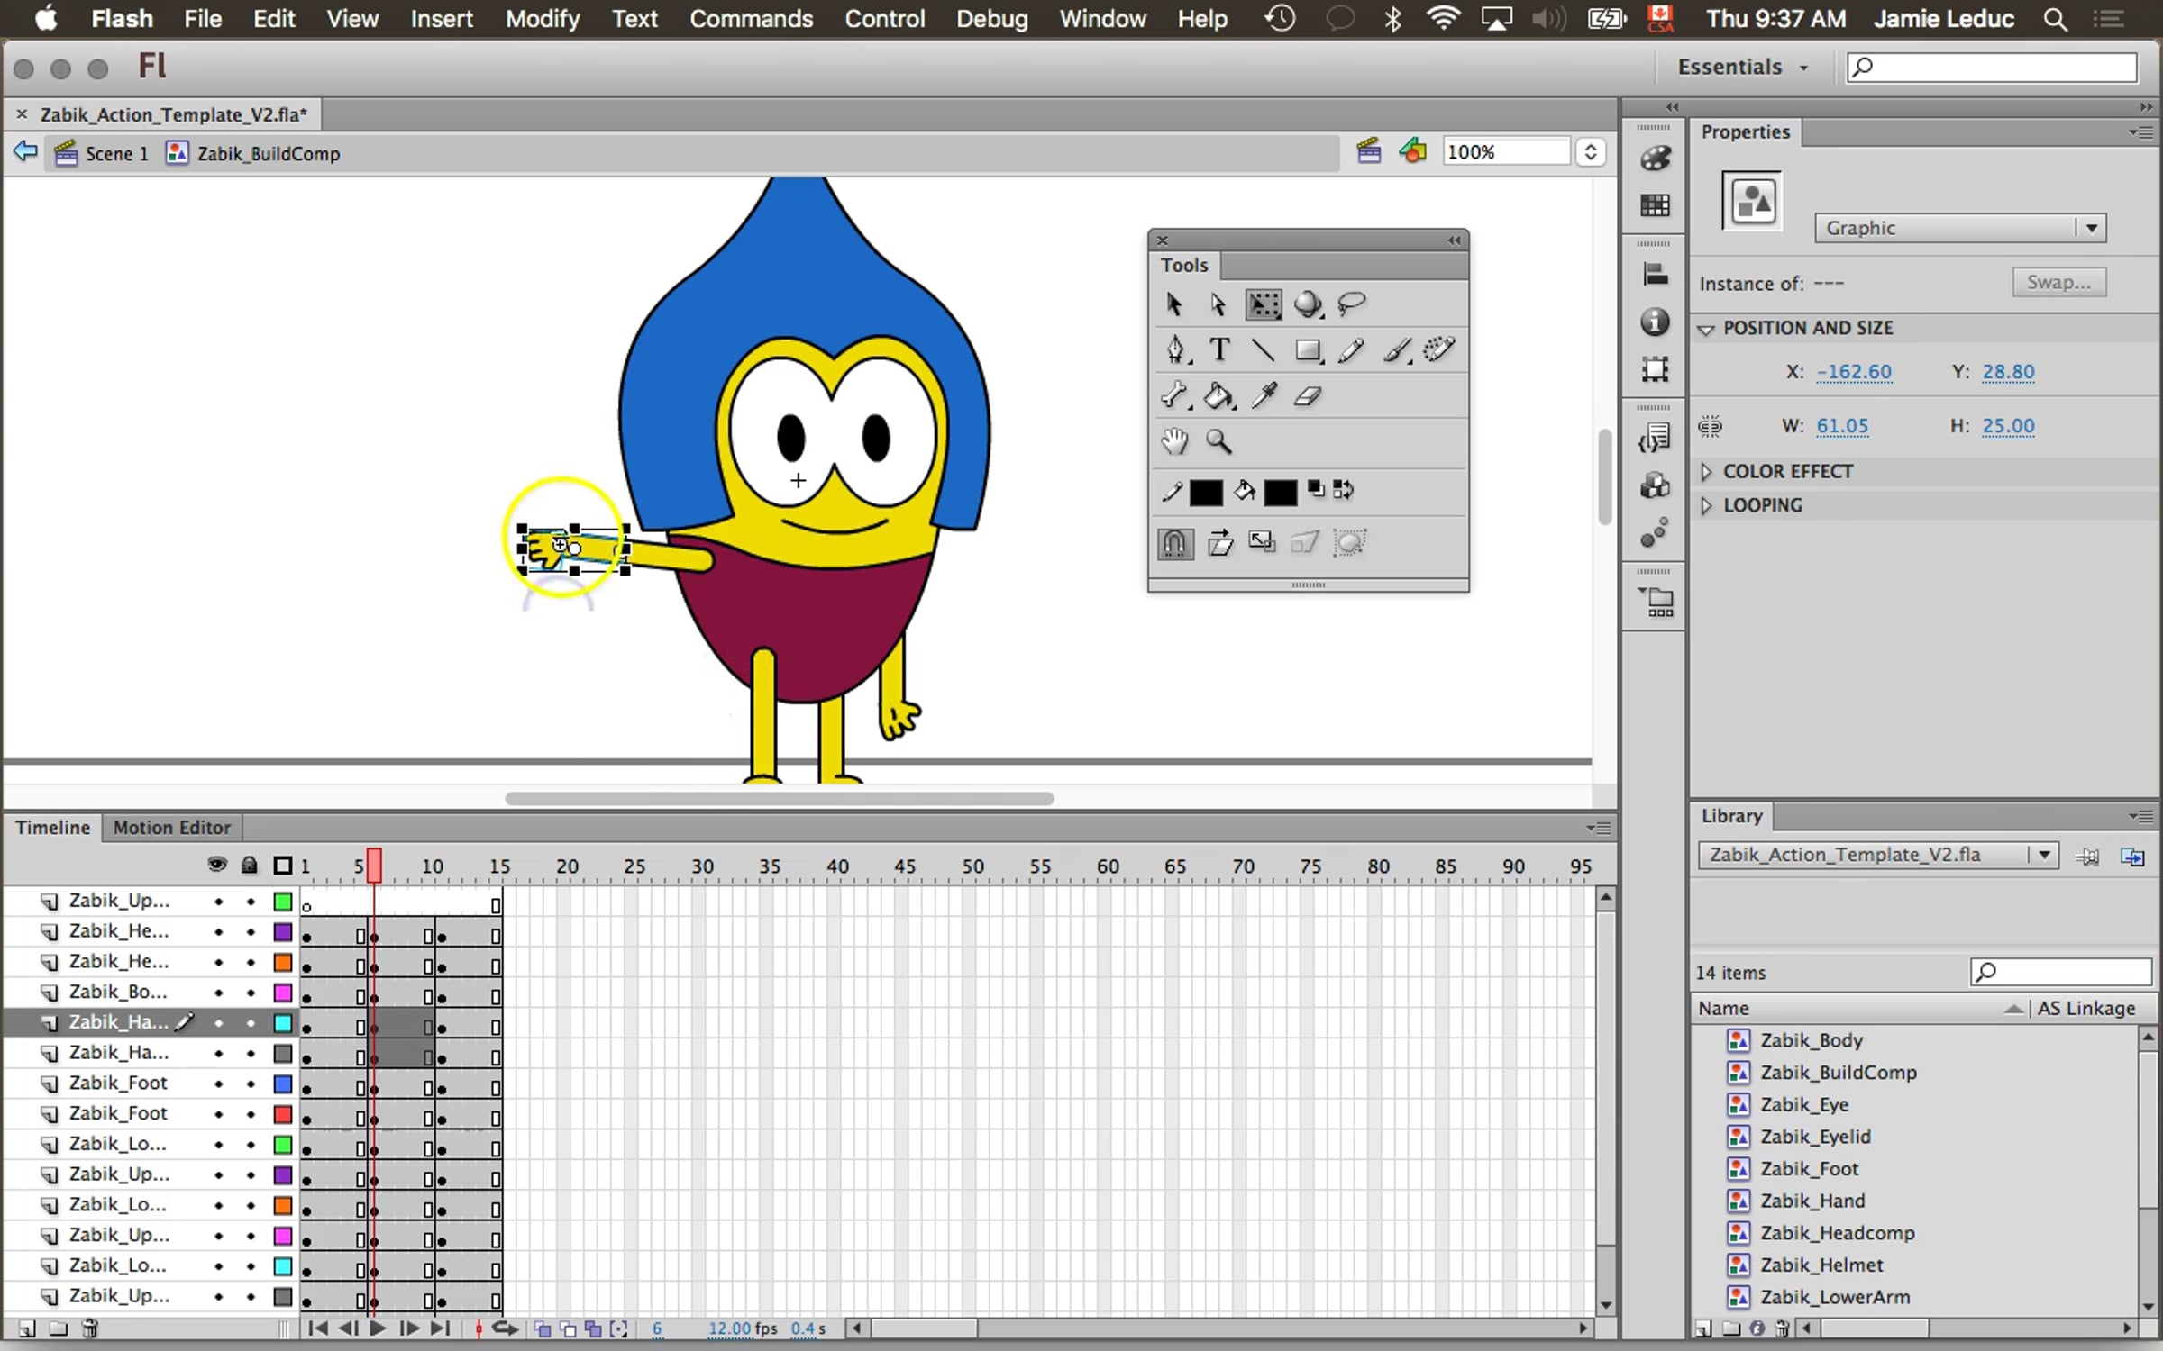This screenshot has width=2163, height=1351.
Task: Select the Free Transform tool
Action: click(x=1263, y=304)
